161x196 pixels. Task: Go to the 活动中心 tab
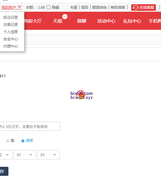point(107,21)
